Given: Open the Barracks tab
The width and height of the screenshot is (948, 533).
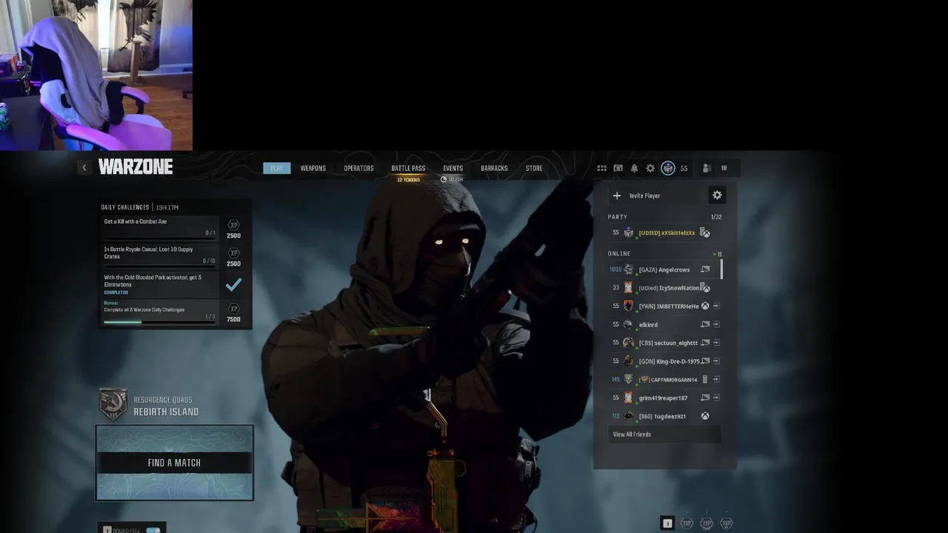Looking at the screenshot, I should click(x=494, y=168).
